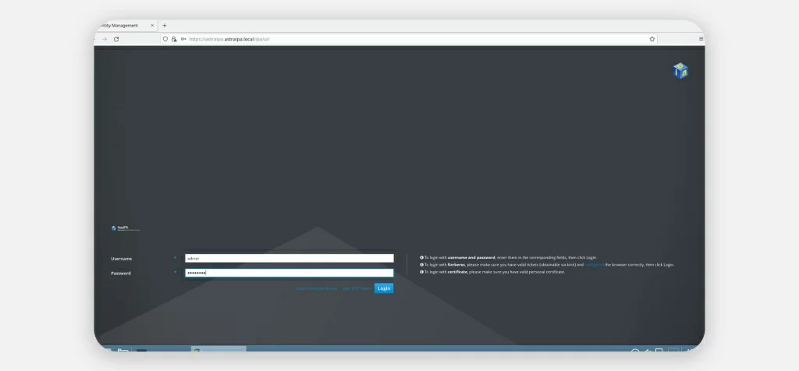Focus the Username input field
The height and width of the screenshot is (371, 799).
click(x=289, y=258)
